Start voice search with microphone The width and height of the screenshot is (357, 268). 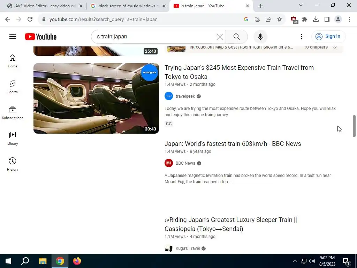(x=260, y=36)
